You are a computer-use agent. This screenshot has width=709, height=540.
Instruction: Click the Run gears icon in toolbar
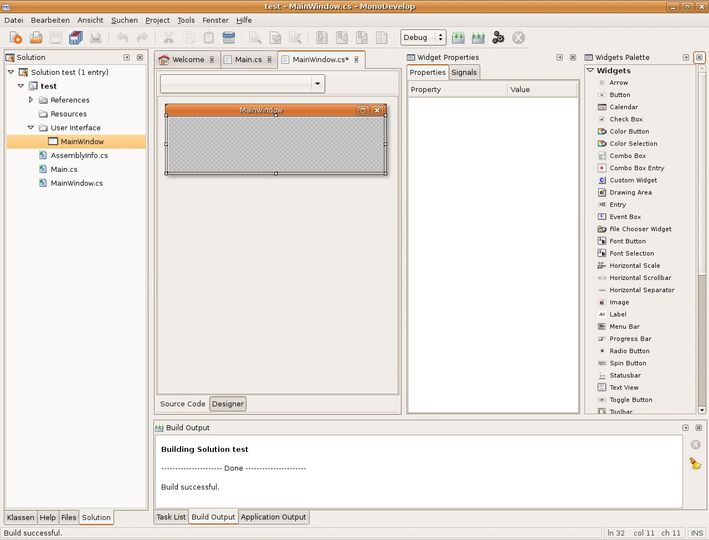coord(498,38)
